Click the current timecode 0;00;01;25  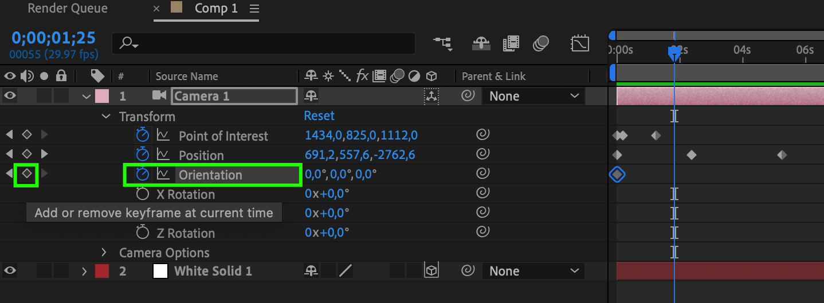(53, 38)
